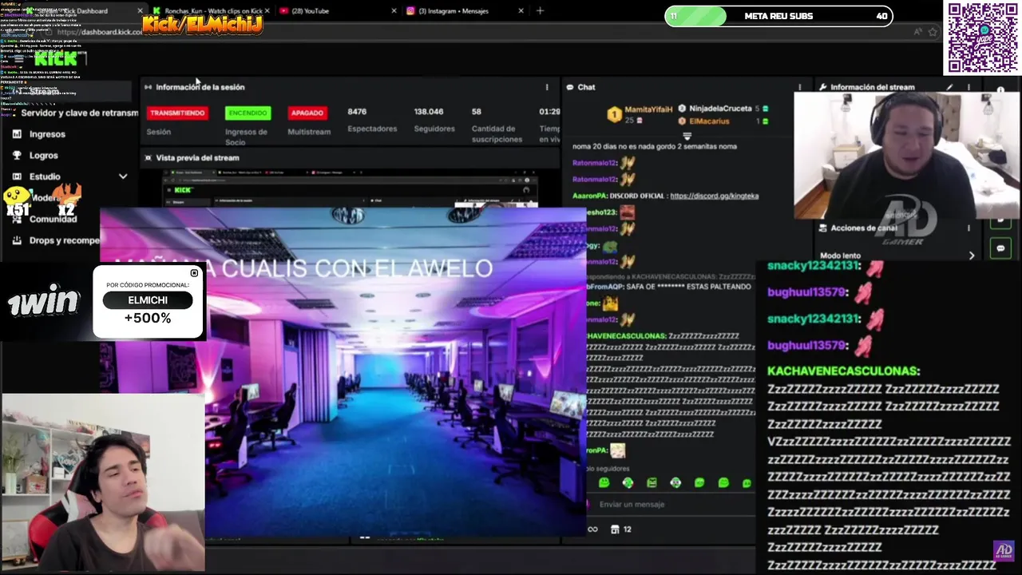This screenshot has width=1022, height=575.
Task: Click the fifth quick emote in chat
Action: (699, 483)
